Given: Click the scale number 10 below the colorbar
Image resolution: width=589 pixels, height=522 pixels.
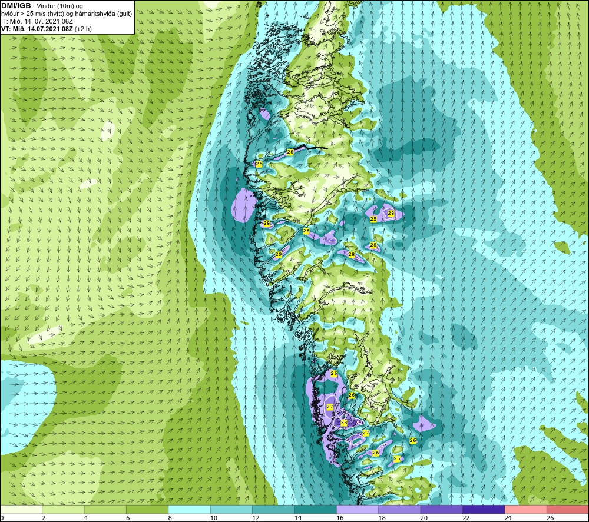Looking at the screenshot, I should tap(214, 518).
